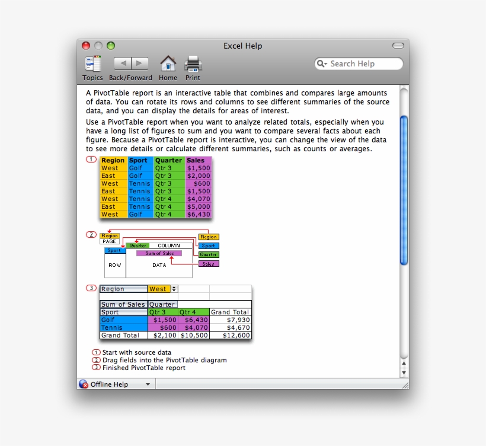
Task: Click the 'ROW' label in diagram
Action: point(114,265)
